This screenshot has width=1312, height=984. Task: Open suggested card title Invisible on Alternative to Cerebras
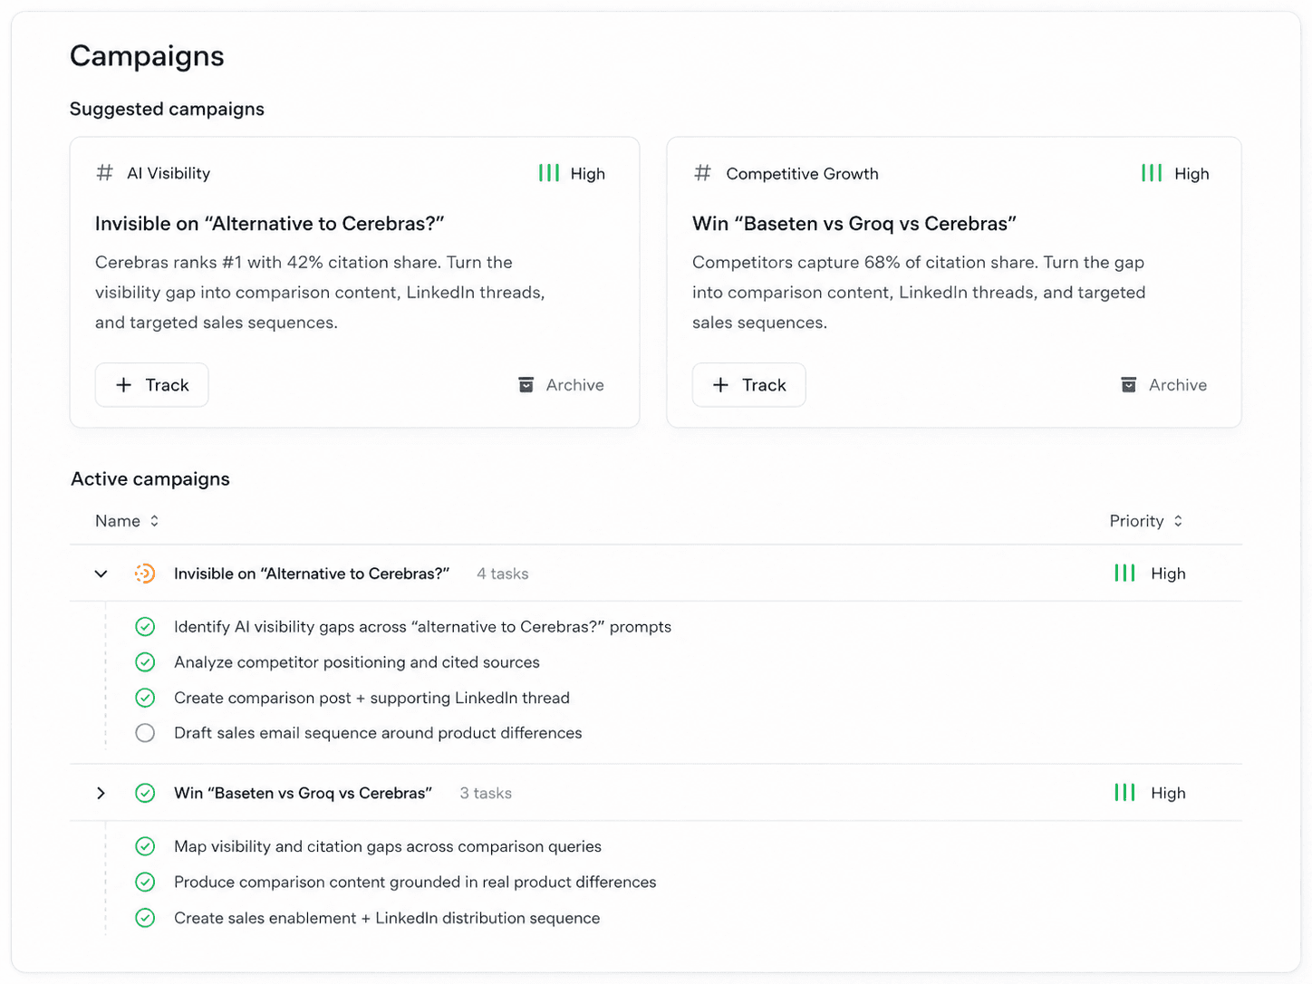click(x=270, y=224)
